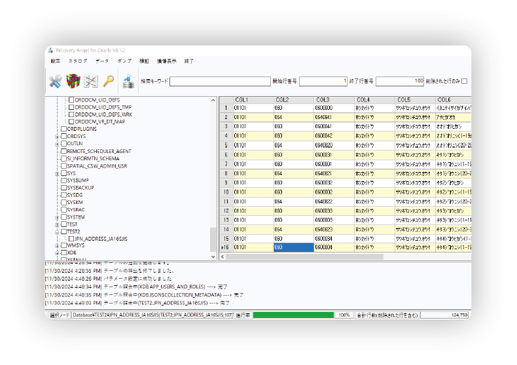Click the database export toolbar icon
Screen dimensions: 517x365
pyautogui.click(x=128, y=81)
